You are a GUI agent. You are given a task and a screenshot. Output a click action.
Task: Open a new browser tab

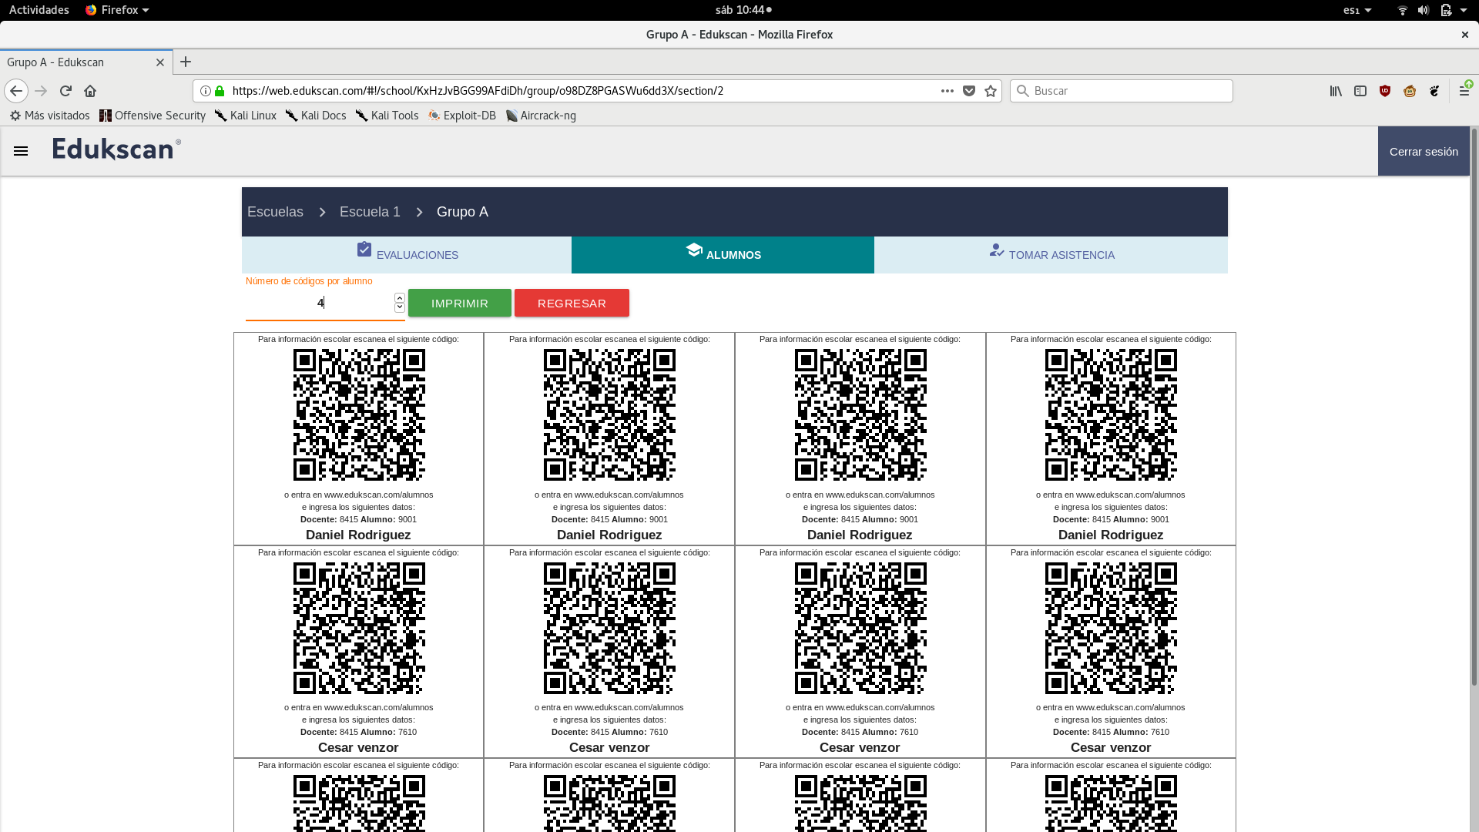coord(186,62)
